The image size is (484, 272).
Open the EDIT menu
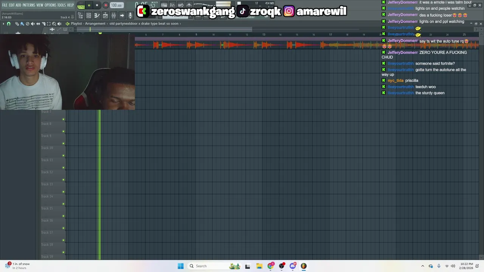[x=12, y=5]
